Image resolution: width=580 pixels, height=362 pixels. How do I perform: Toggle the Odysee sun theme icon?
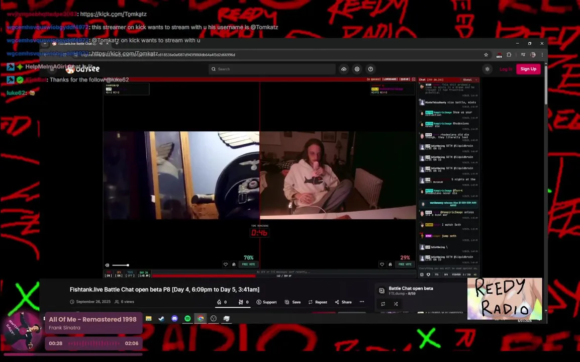tap(488, 69)
